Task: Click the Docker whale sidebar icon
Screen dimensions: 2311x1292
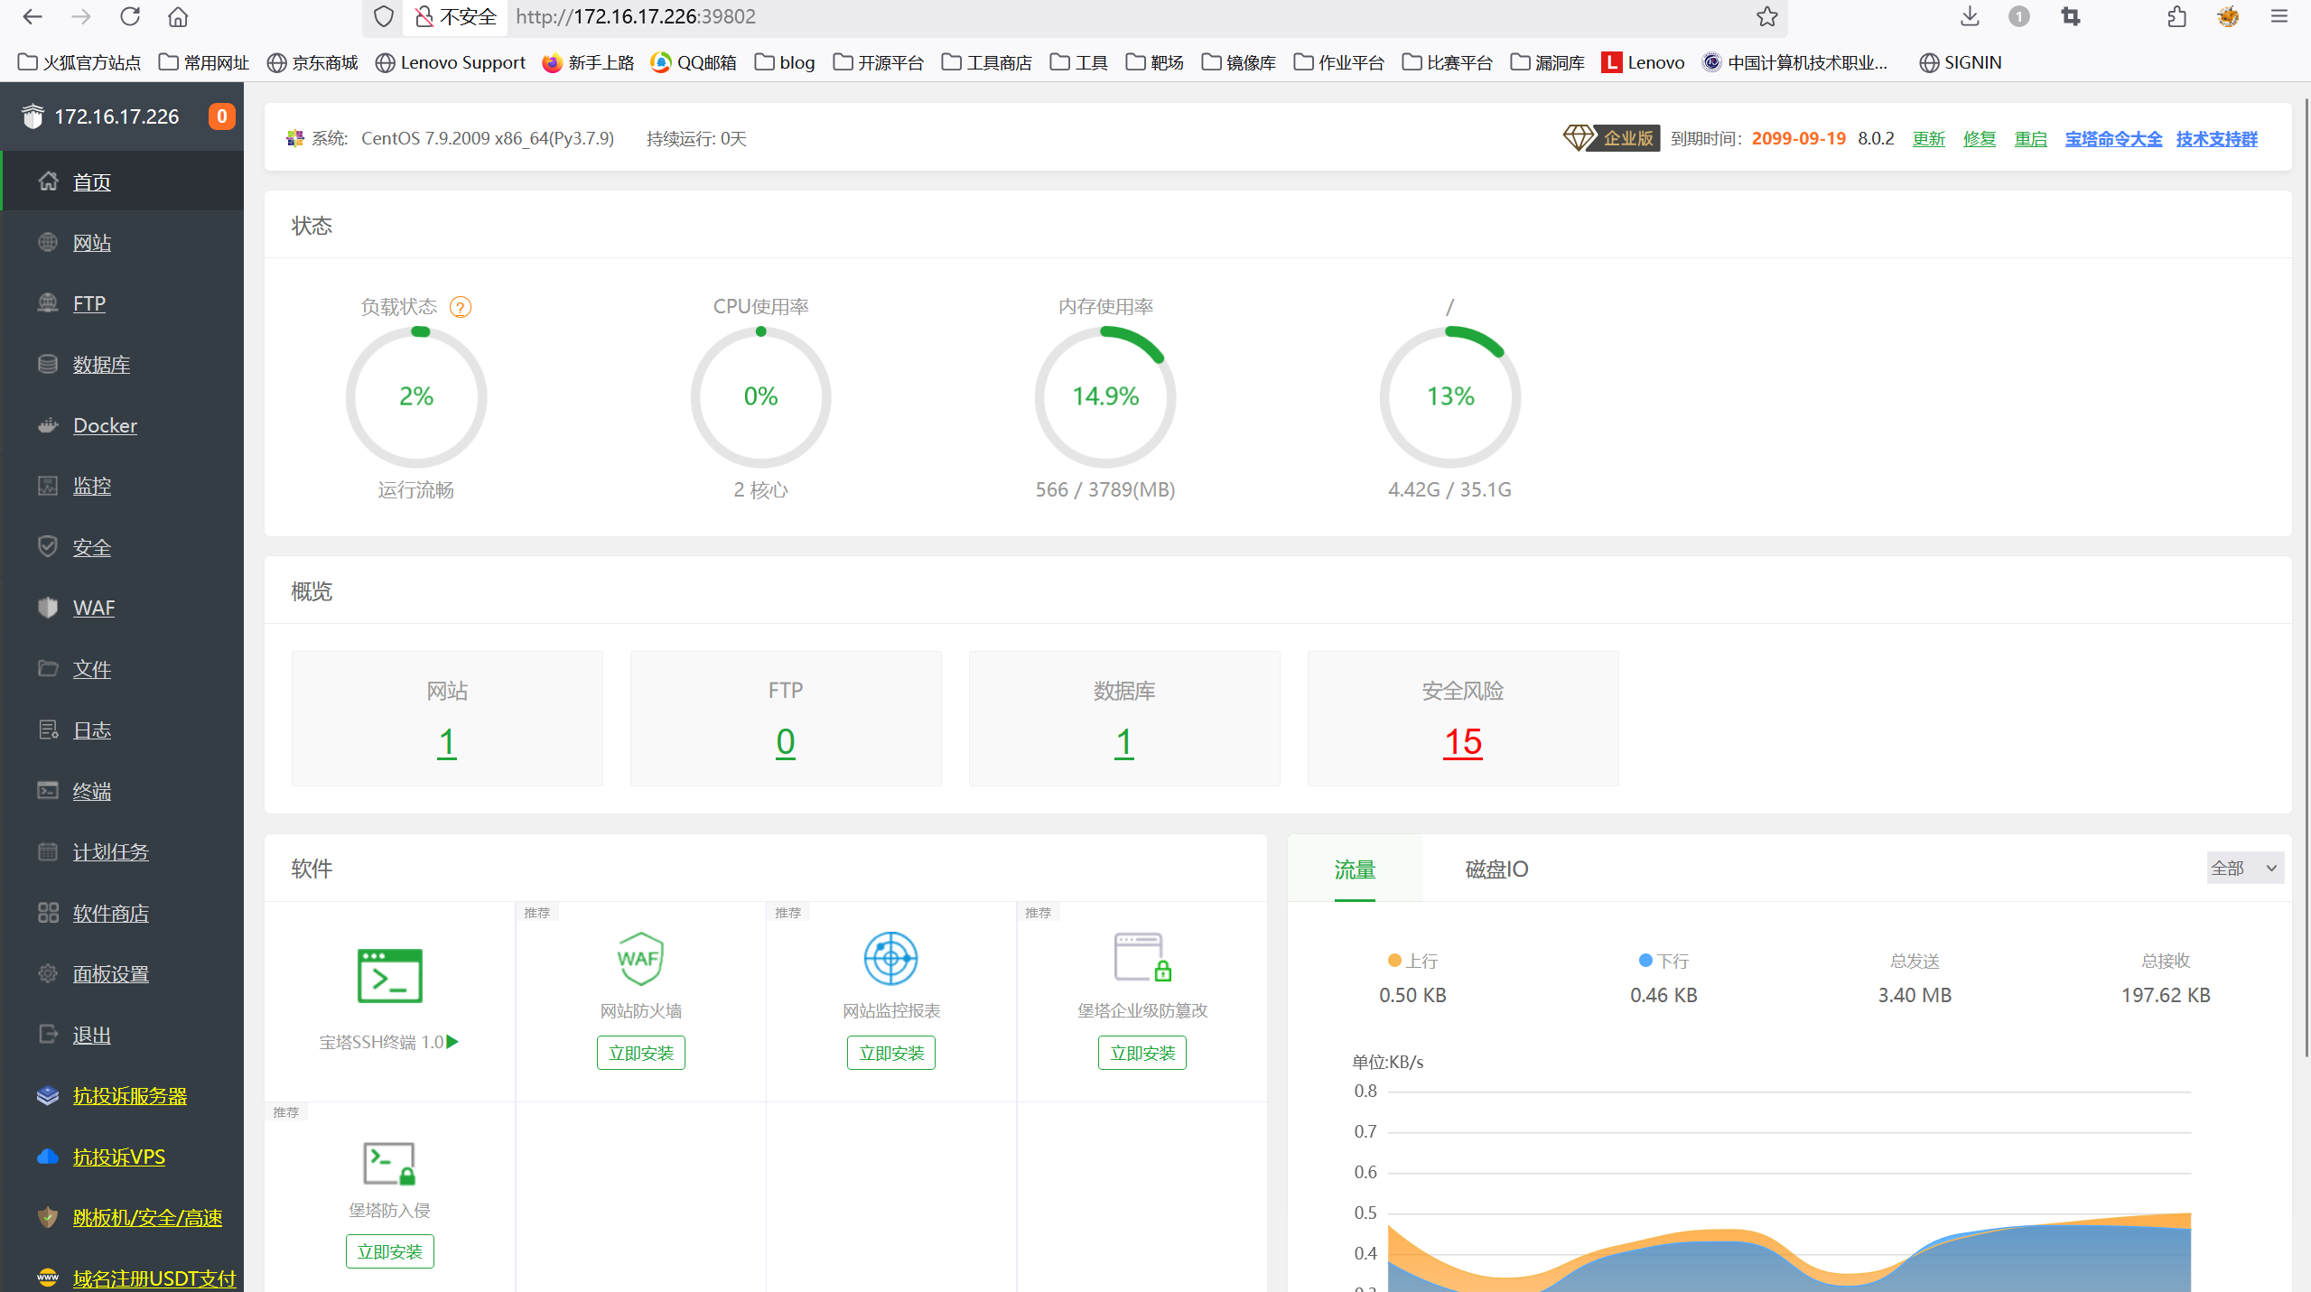Action: pyautogui.click(x=48, y=425)
